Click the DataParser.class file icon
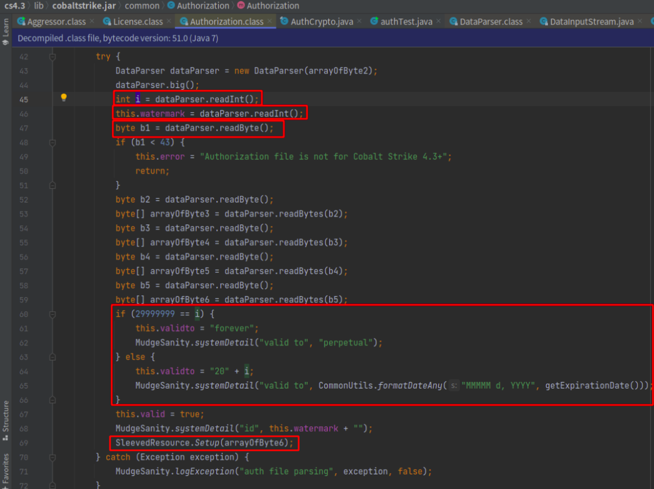Viewport: 654px width, 489px height. [454, 21]
